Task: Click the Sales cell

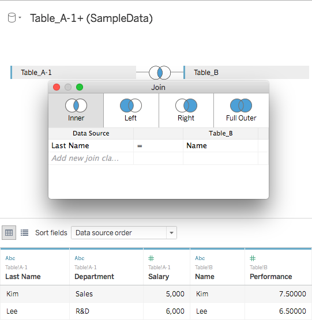Action: (x=106, y=294)
